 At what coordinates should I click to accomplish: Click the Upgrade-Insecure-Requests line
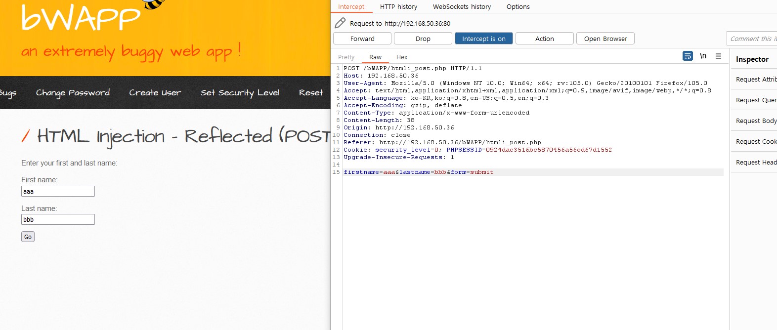pyautogui.click(x=398, y=157)
